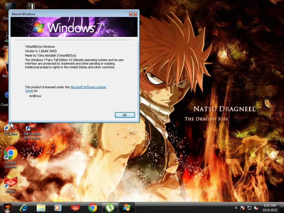The image size is (284, 213).
Task: Open the Microsoft Software License Terms link
Action: pyautogui.click(x=88, y=87)
